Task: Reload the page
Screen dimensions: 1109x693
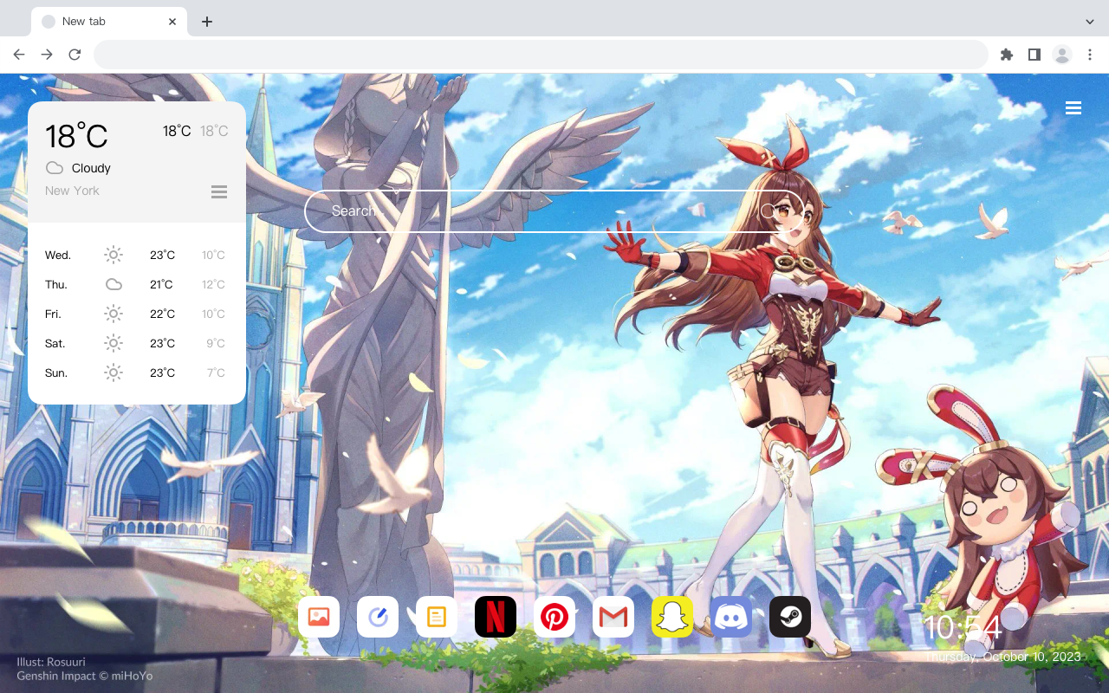Action: 75,55
